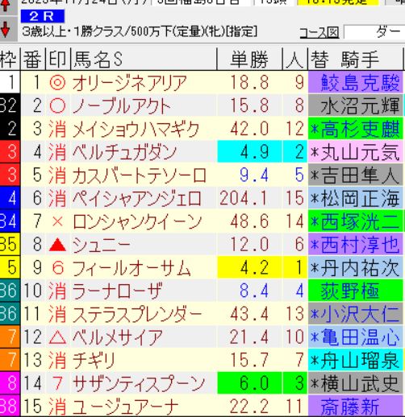
Task: Click the 消 mark for ステラスプレンダー
Action: pyautogui.click(x=58, y=314)
